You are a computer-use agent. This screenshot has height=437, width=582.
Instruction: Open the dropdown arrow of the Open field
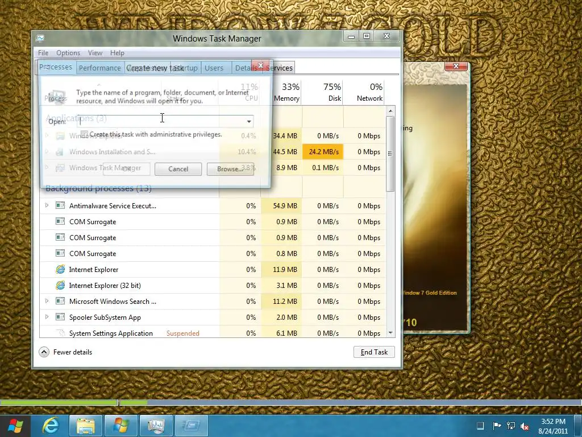(249, 121)
